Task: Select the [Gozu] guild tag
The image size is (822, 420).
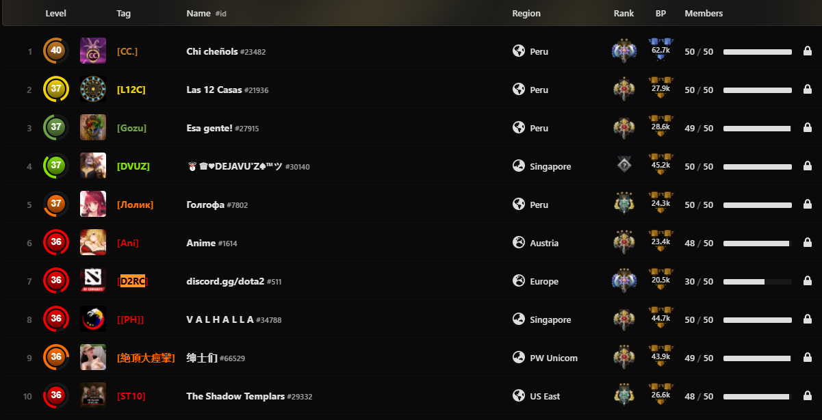Action: tap(131, 128)
